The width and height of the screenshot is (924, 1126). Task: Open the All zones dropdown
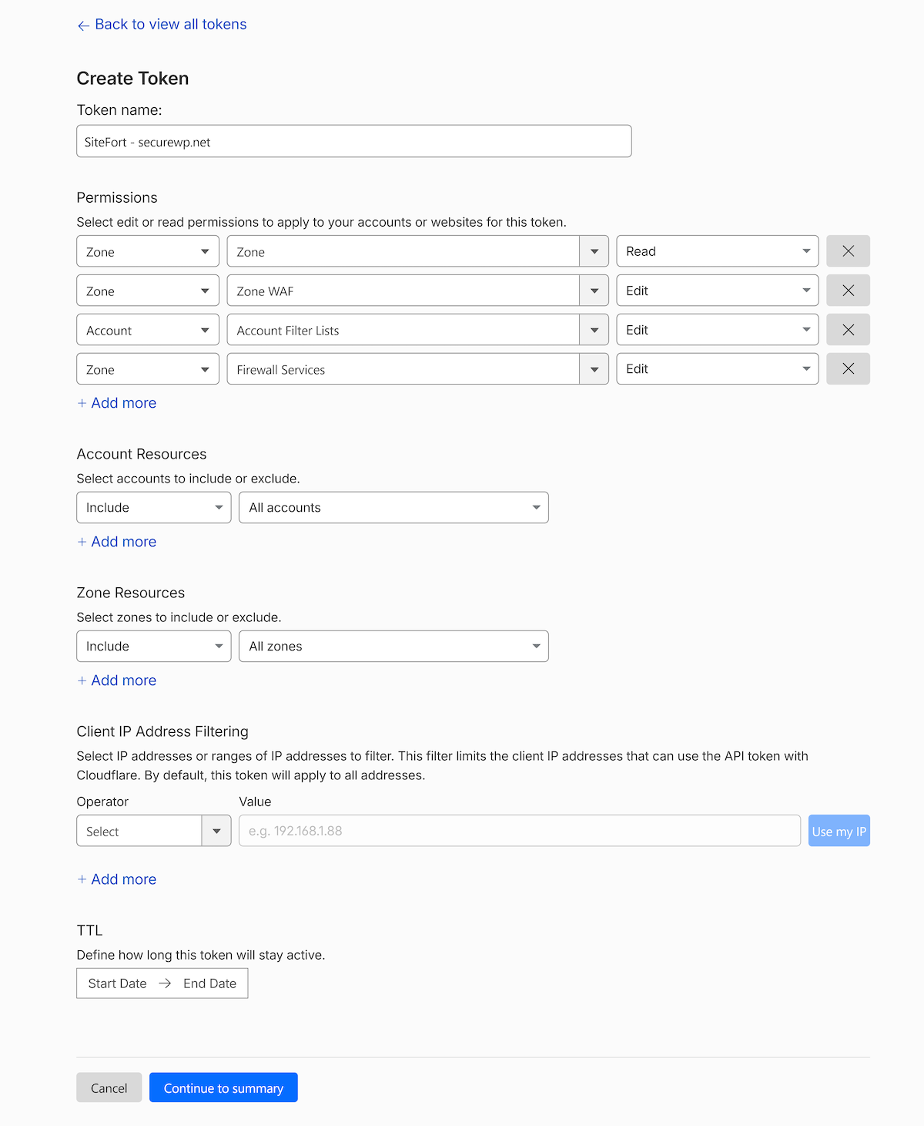click(393, 646)
